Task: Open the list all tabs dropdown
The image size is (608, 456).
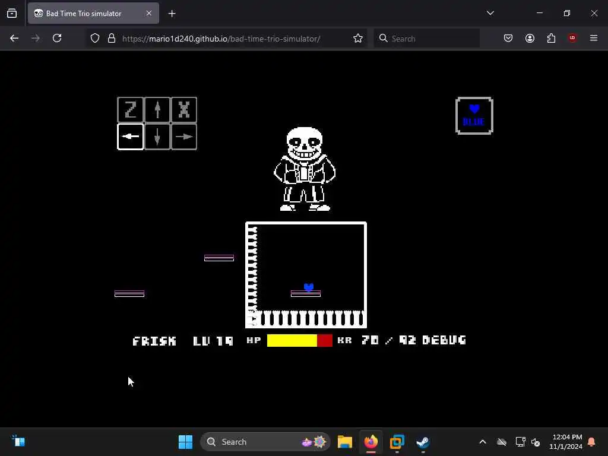Action: (490, 13)
